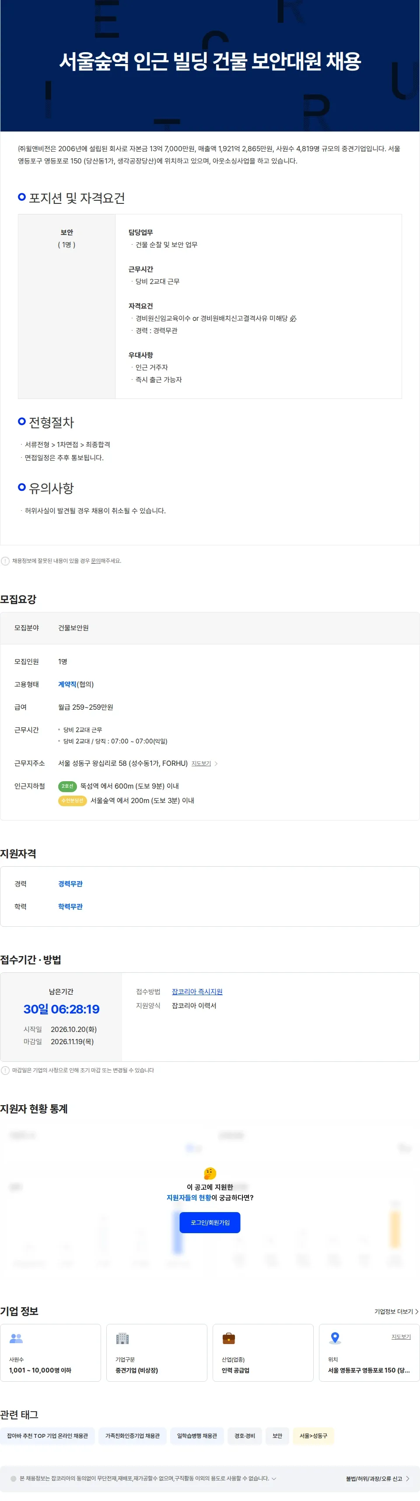This screenshot has width=420, height=1501.
Task: Click the location pin icon
Action: click(x=335, y=1338)
